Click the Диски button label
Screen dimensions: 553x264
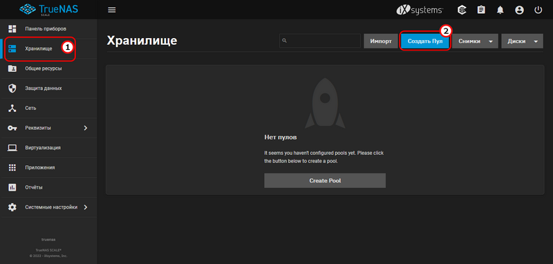516,41
